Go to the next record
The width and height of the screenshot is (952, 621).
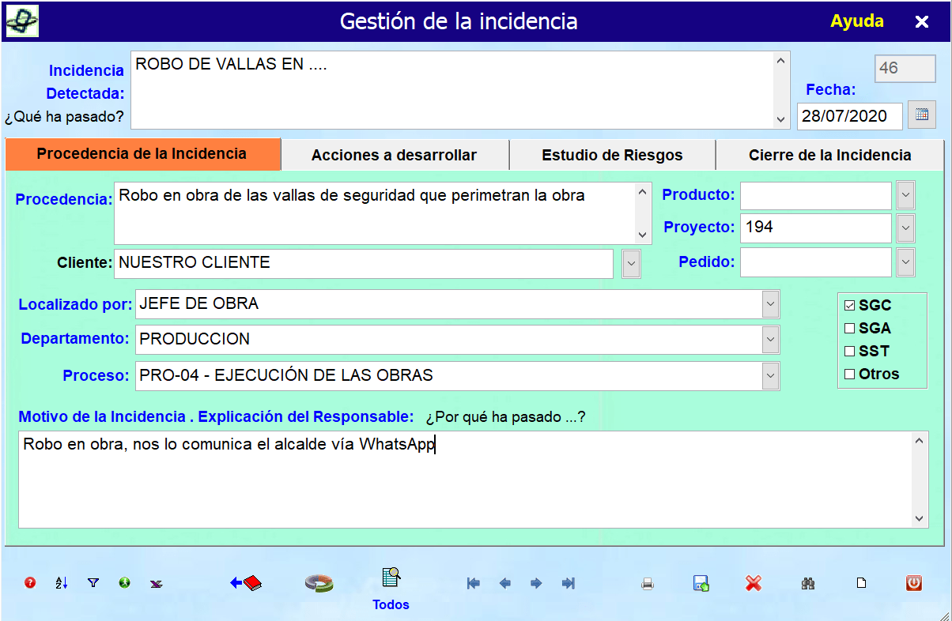(x=536, y=584)
